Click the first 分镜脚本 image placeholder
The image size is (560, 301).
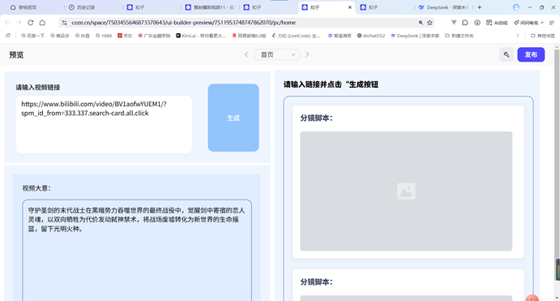[x=406, y=191]
